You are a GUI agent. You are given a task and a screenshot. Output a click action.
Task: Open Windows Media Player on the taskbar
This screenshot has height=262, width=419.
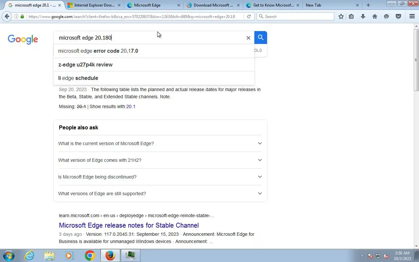click(69, 255)
